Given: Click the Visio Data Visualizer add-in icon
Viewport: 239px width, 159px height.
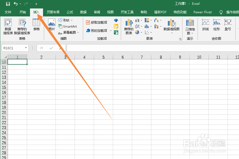Looking at the screenshot, I should pyautogui.click(x=116, y=20).
